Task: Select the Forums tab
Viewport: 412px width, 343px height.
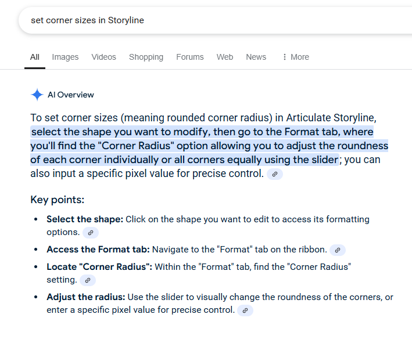Action: point(190,57)
